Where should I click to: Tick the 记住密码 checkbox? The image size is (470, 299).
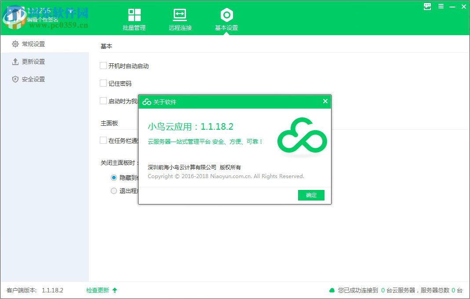pyautogui.click(x=103, y=83)
